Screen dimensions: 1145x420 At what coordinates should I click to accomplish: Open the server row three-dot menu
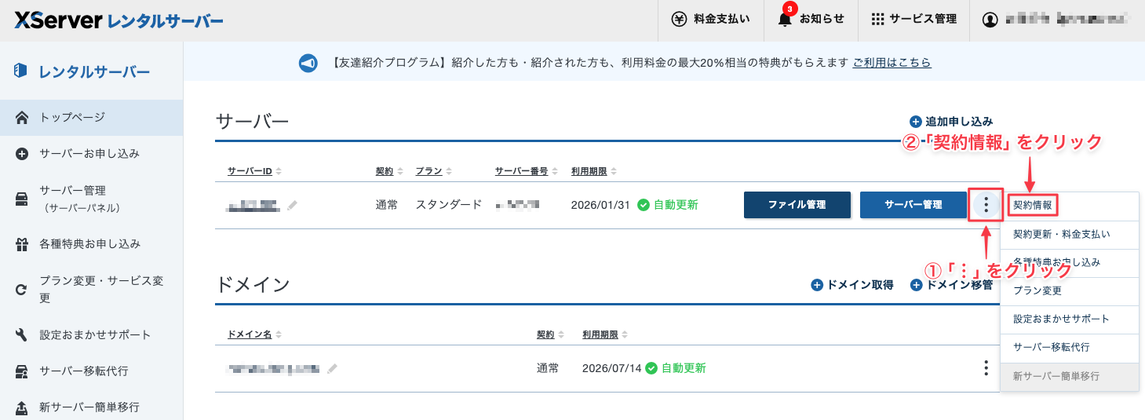(x=986, y=206)
